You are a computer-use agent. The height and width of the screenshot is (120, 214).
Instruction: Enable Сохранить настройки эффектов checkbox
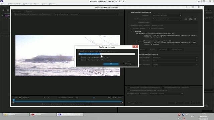click(80, 57)
